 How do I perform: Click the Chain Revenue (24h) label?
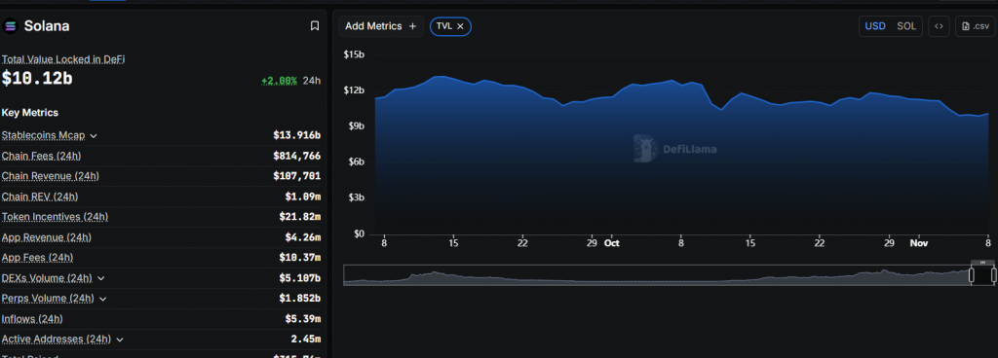pyautogui.click(x=51, y=176)
